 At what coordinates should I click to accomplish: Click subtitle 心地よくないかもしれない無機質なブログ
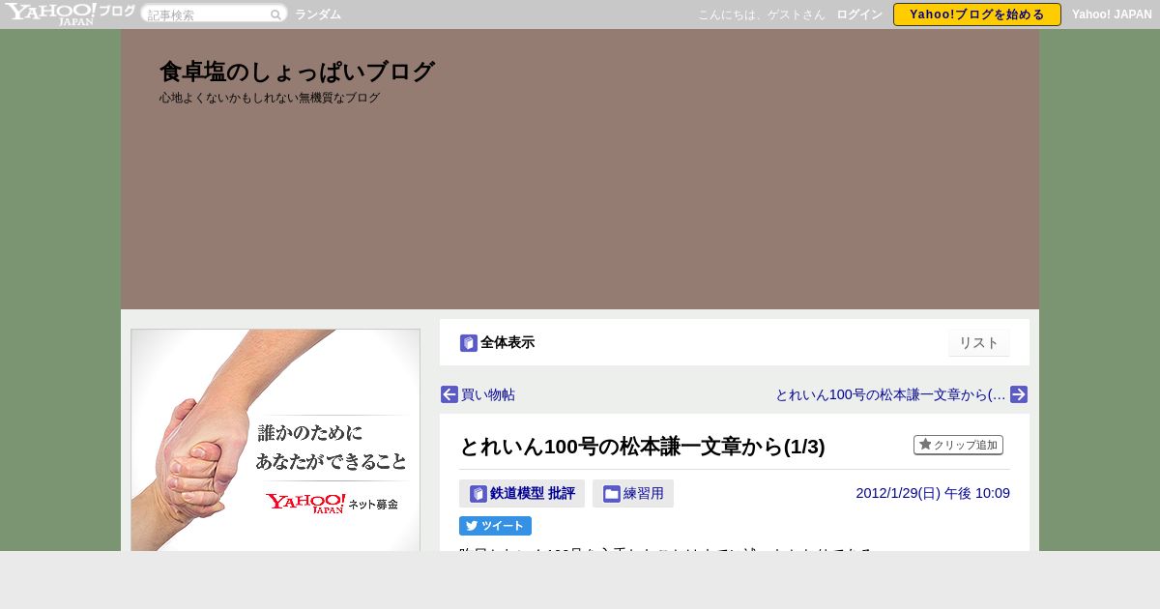pos(270,98)
